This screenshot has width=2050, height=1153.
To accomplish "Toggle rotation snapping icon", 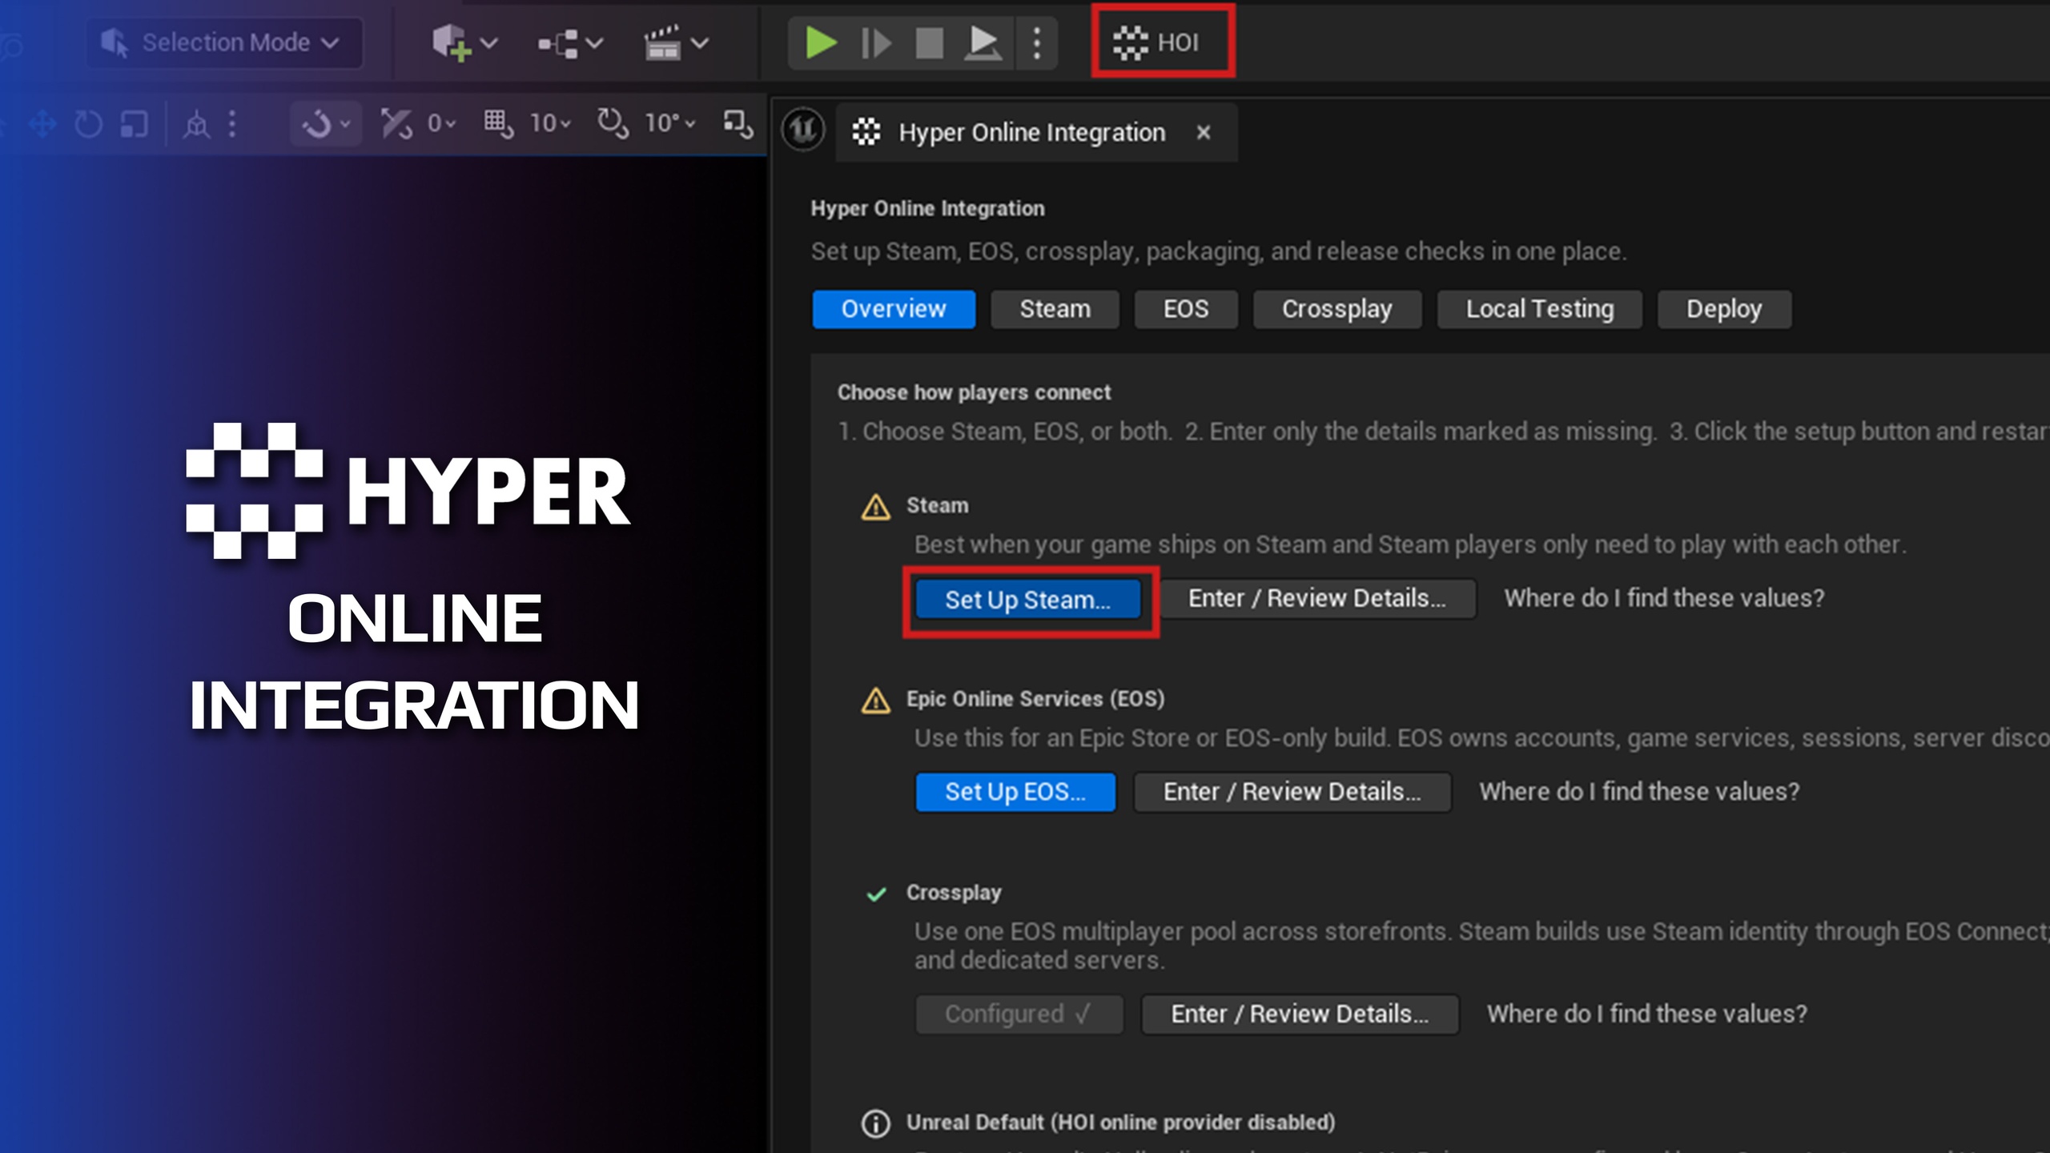I will [x=613, y=124].
